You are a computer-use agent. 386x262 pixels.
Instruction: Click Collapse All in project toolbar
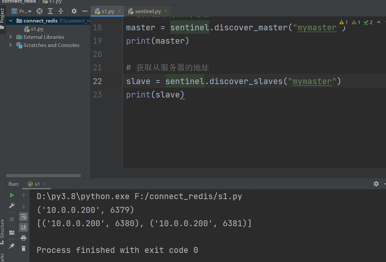61,11
